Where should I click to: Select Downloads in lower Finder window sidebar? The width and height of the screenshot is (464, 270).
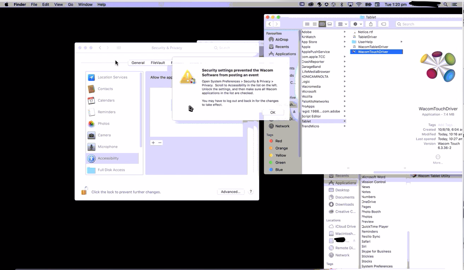click(x=342, y=204)
